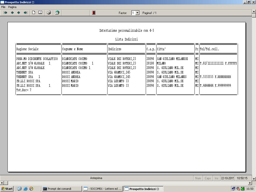Launch Windows Media Player from quick launch

pos(31,189)
